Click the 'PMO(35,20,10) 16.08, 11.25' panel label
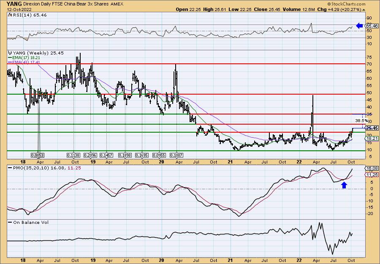Screen dimensions: 380x264 [47, 168]
